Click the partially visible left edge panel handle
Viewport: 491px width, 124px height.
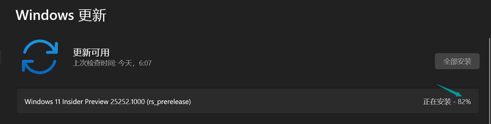[1, 57]
